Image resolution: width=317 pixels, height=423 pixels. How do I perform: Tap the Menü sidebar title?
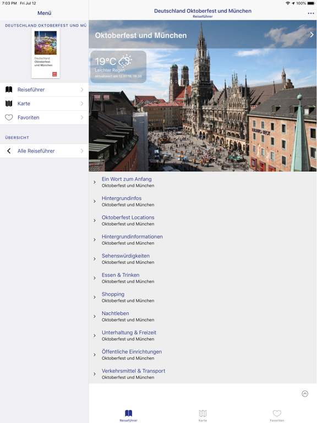tap(44, 13)
